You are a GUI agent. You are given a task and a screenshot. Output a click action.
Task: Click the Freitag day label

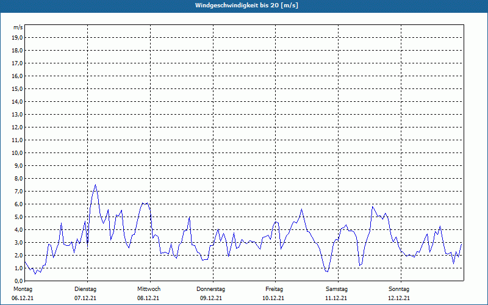tap(274, 289)
